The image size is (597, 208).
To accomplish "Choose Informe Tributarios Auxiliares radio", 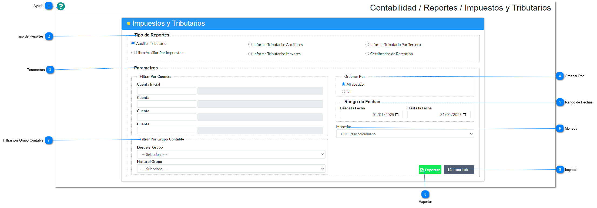I will [x=250, y=45].
